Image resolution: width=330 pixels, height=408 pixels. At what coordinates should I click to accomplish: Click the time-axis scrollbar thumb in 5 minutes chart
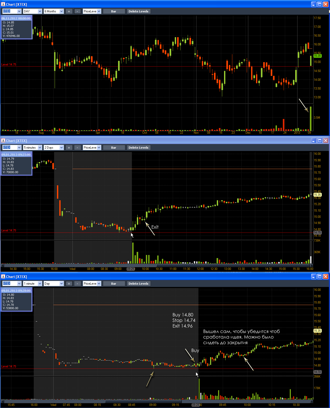[x=233, y=265]
